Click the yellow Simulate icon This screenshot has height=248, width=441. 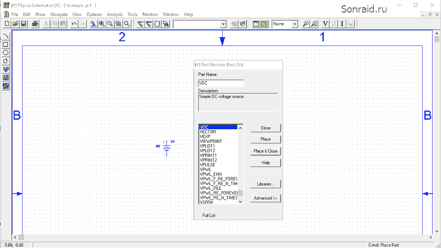(264, 24)
